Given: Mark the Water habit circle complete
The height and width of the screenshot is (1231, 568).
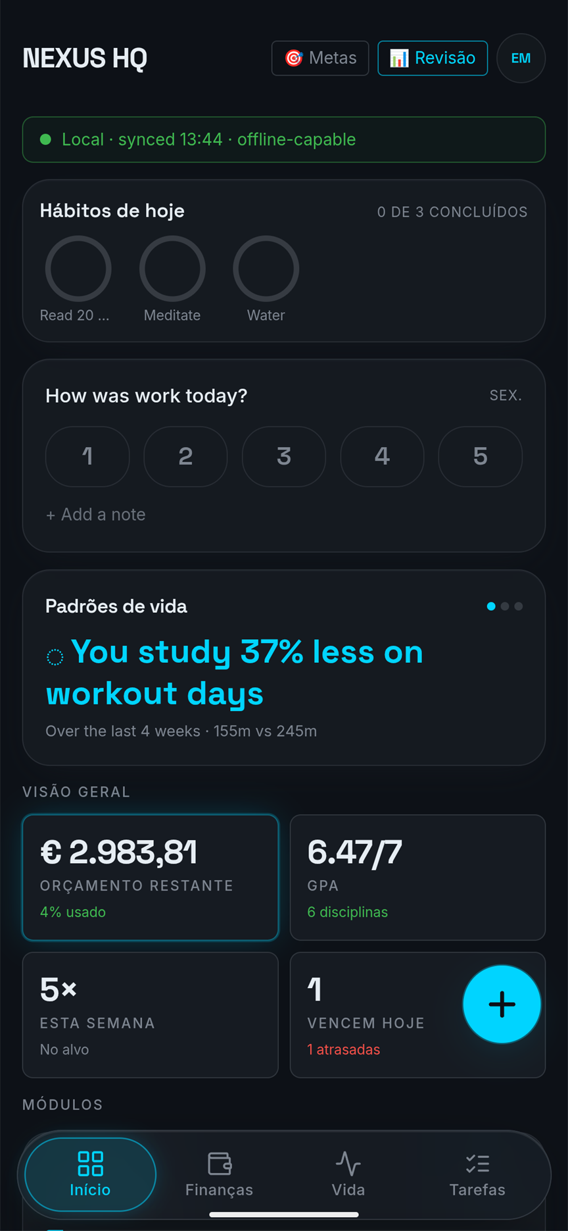Looking at the screenshot, I should point(266,269).
